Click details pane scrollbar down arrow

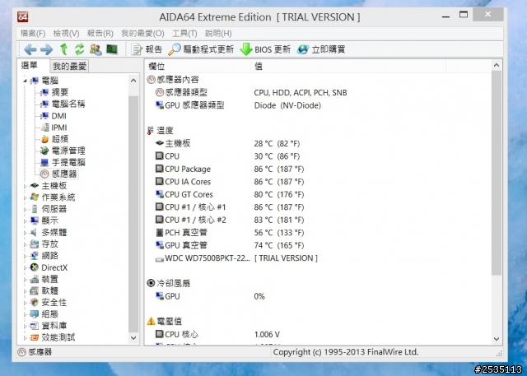[497, 339]
